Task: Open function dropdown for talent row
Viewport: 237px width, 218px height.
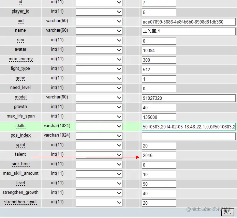Action: 99,155
